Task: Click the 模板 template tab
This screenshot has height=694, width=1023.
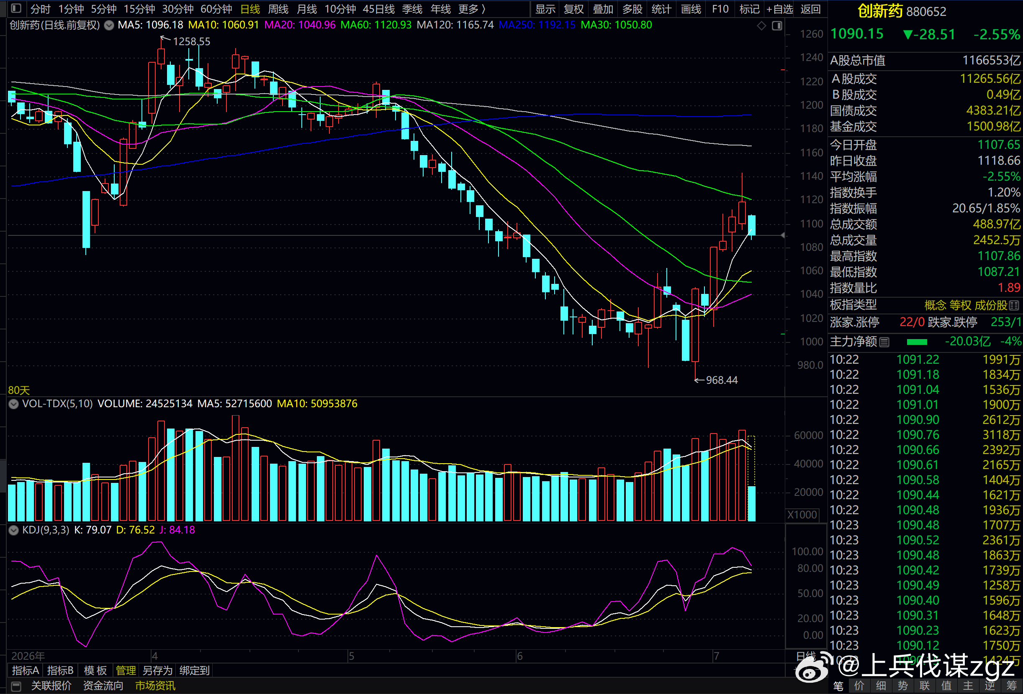Action: (95, 671)
